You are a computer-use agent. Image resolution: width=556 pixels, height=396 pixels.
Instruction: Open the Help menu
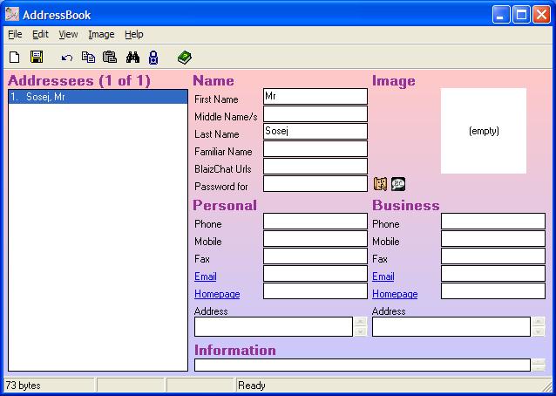click(x=134, y=34)
